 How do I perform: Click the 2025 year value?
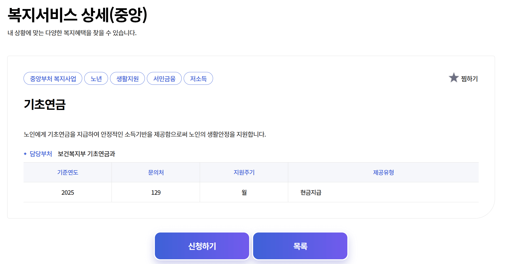67,192
